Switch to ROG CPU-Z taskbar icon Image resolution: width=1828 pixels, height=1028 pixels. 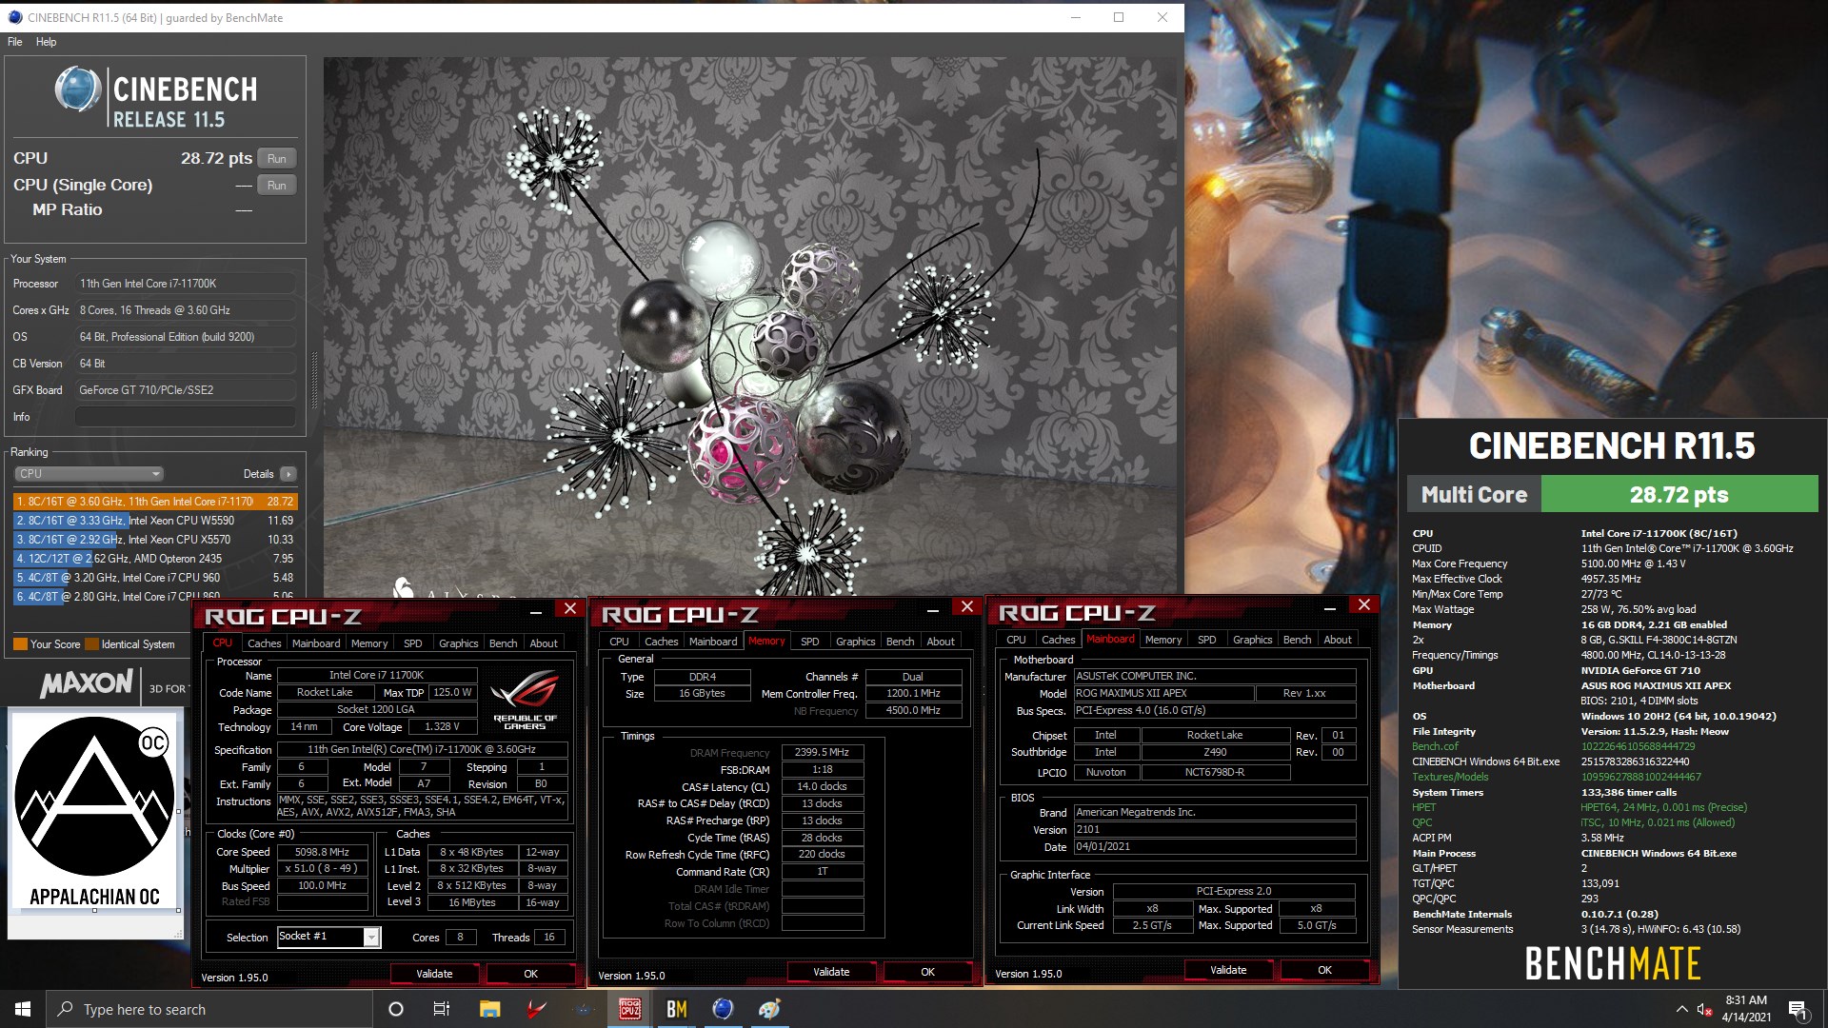tap(630, 1009)
